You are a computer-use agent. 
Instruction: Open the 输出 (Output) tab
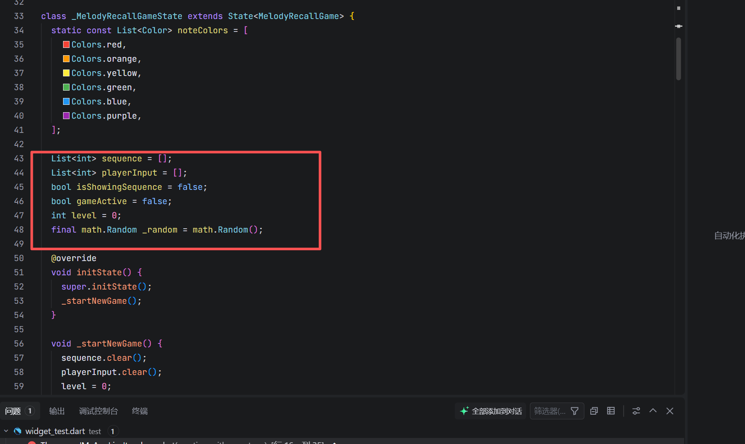pos(57,411)
